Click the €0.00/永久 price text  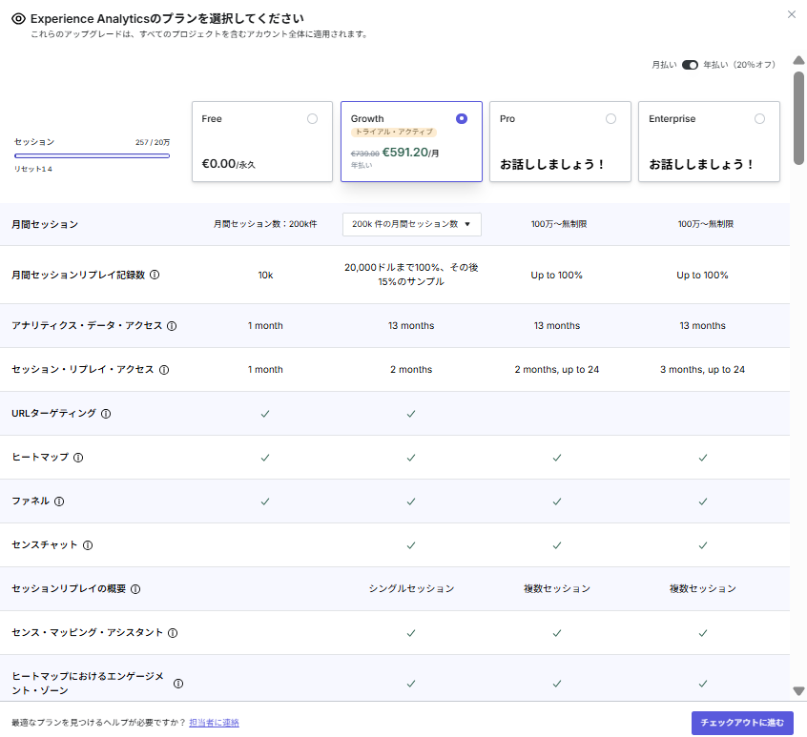pyautogui.click(x=229, y=164)
